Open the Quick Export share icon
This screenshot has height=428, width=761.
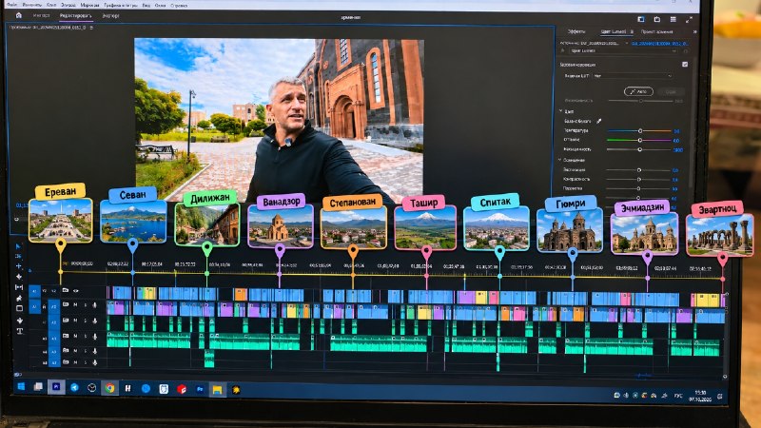click(x=656, y=19)
